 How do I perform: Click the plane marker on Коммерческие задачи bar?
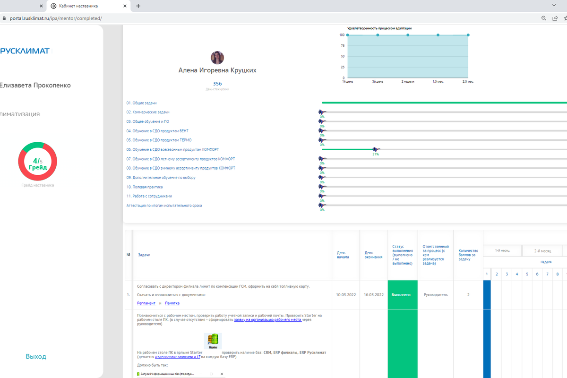(x=322, y=112)
